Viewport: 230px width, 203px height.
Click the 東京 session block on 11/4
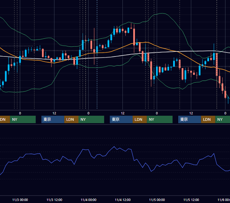tap(121, 119)
